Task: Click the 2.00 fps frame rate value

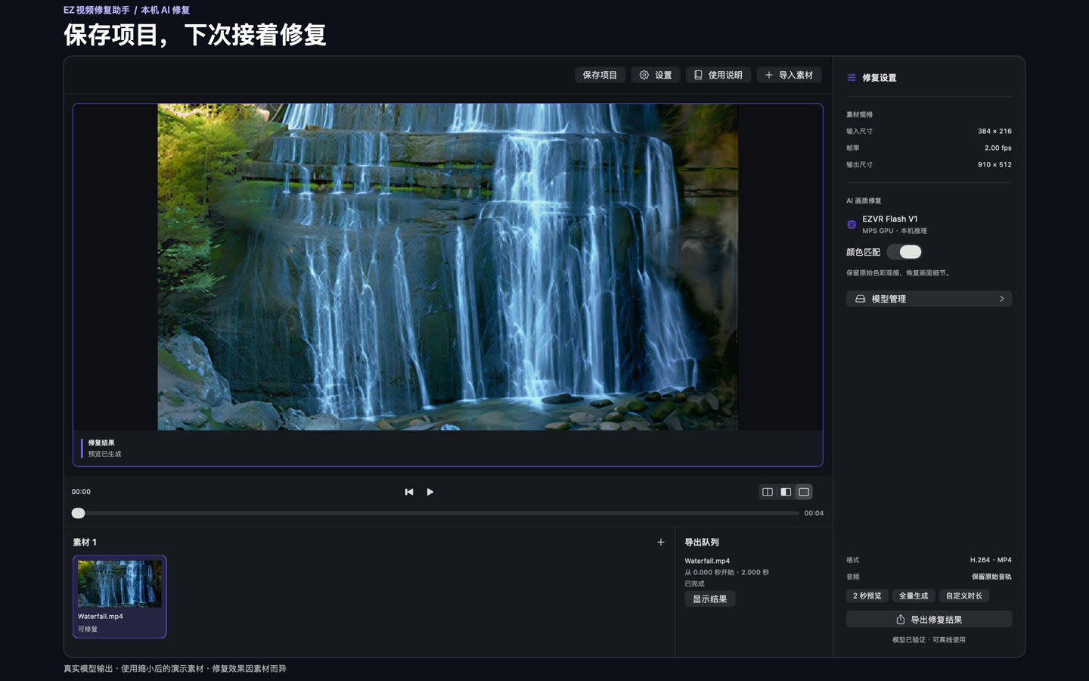Action: pyautogui.click(x=998, y=148)
